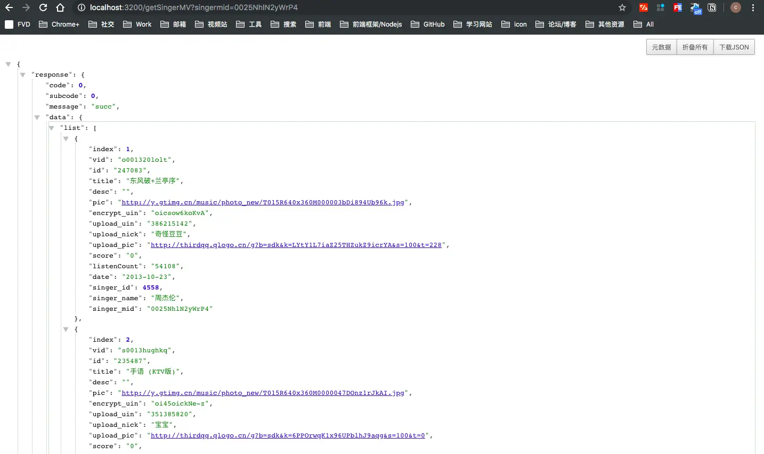This screenshot has height=454, width=764.
Task: Select the singer_id value 4558
Action: (x=151, y=287)
